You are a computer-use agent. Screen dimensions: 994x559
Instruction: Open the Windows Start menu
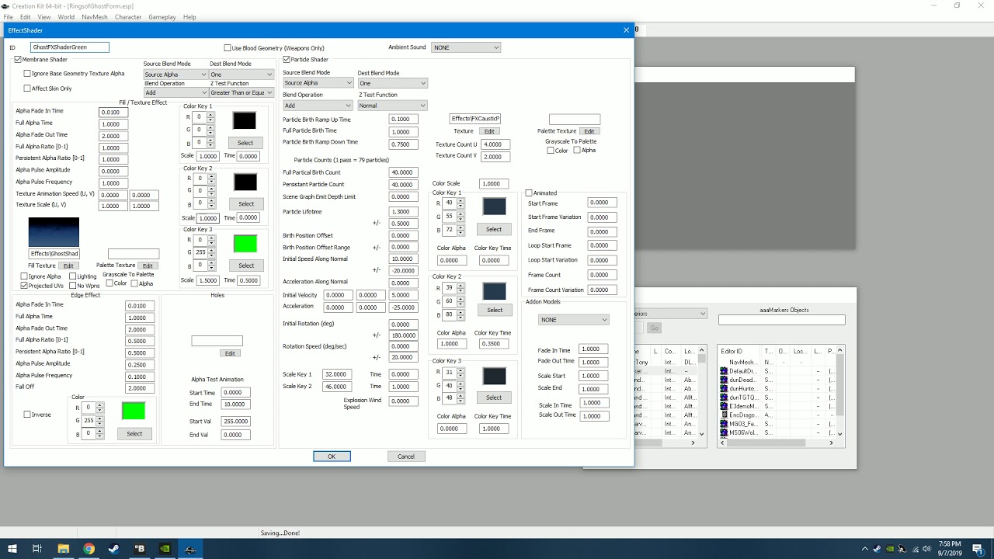click(12, 548)
